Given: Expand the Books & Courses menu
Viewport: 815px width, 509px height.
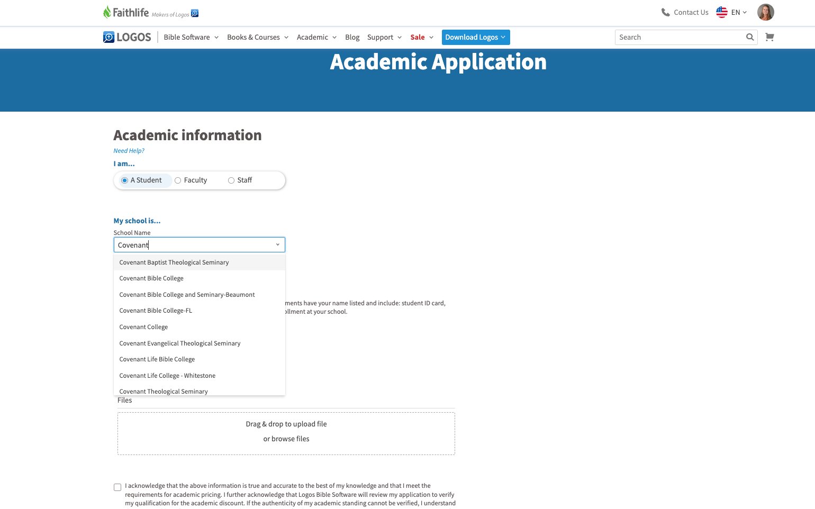Looking at the screenshot, I should (258, 37).
